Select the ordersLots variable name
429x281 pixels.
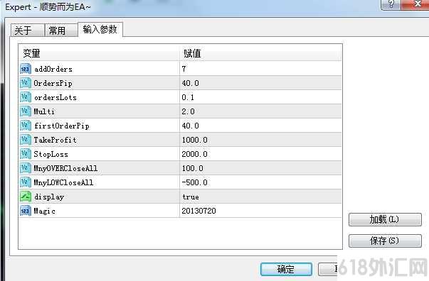55,97
